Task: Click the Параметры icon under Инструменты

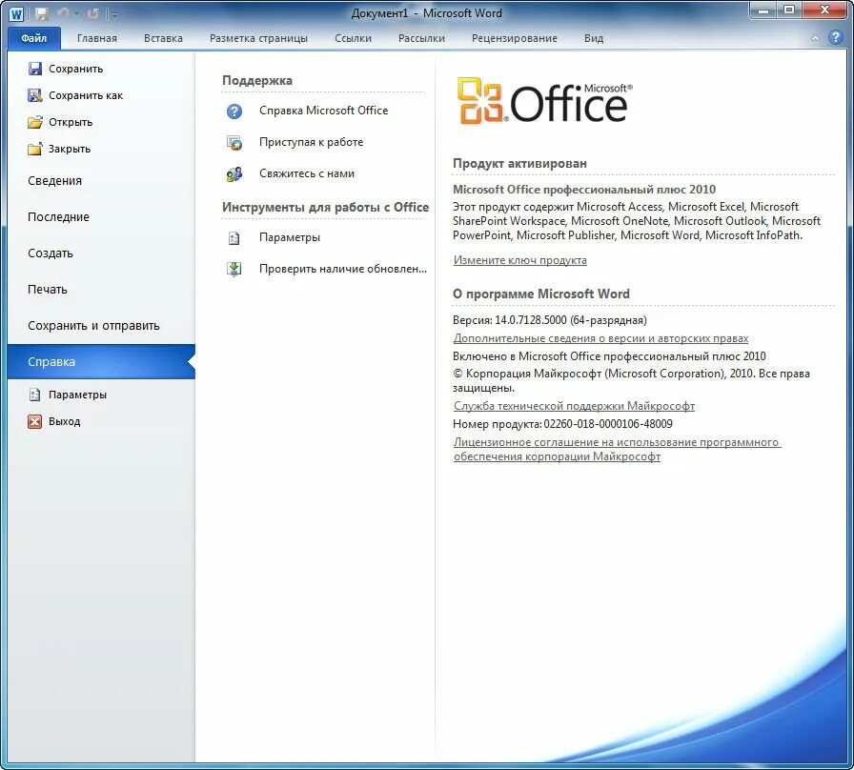Action: [234, 238]
